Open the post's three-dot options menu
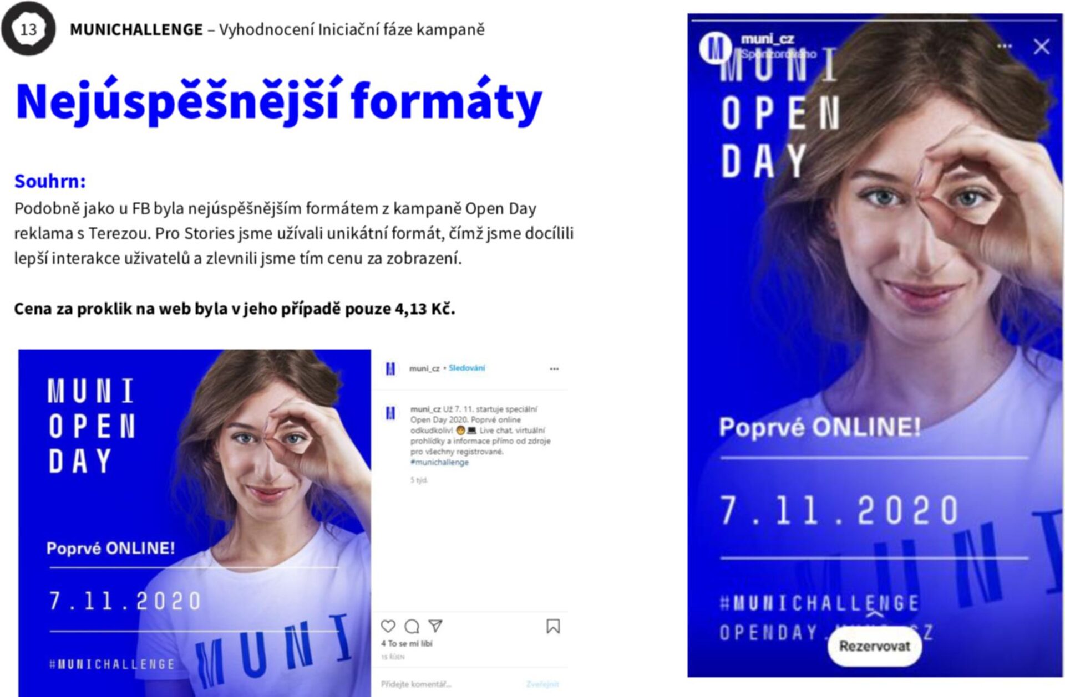 click(x=554, y=368)
